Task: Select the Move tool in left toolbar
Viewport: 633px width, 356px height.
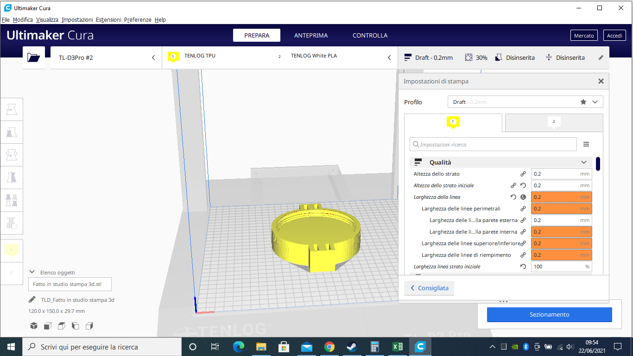Action: (12, 110)
